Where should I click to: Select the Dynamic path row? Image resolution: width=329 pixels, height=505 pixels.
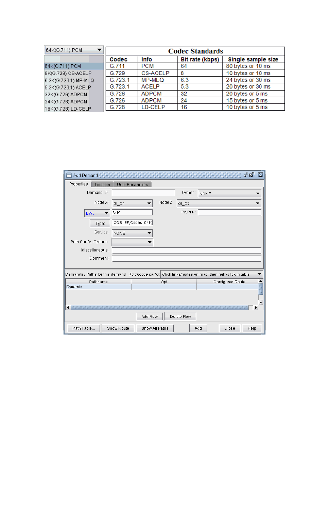coord(162,287)
